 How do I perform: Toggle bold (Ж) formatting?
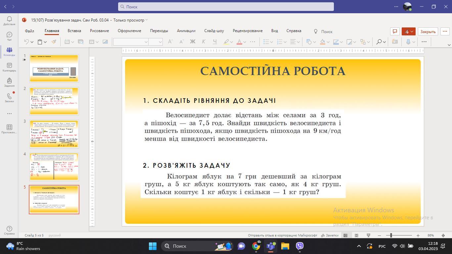193,42
